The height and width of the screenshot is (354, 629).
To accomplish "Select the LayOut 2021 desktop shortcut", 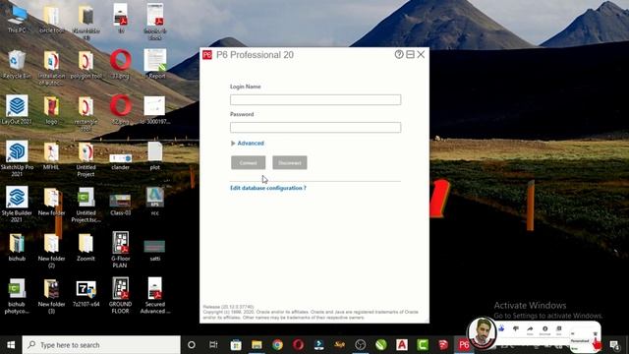I will click(x=17, y=109).
